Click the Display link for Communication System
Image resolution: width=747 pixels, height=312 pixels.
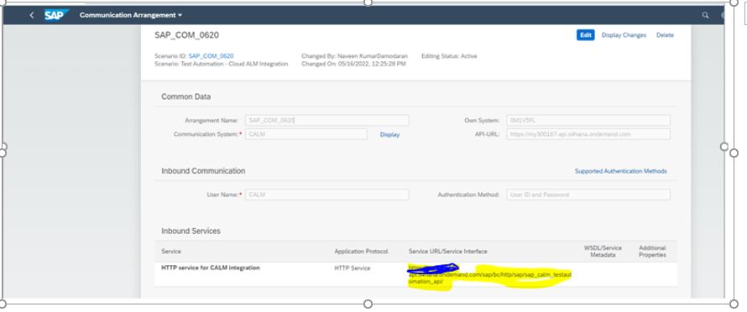[x=389, y=135]
